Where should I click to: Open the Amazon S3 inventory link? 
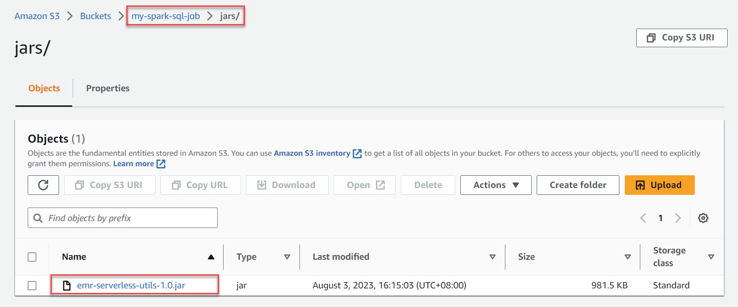tap(312, 153)
